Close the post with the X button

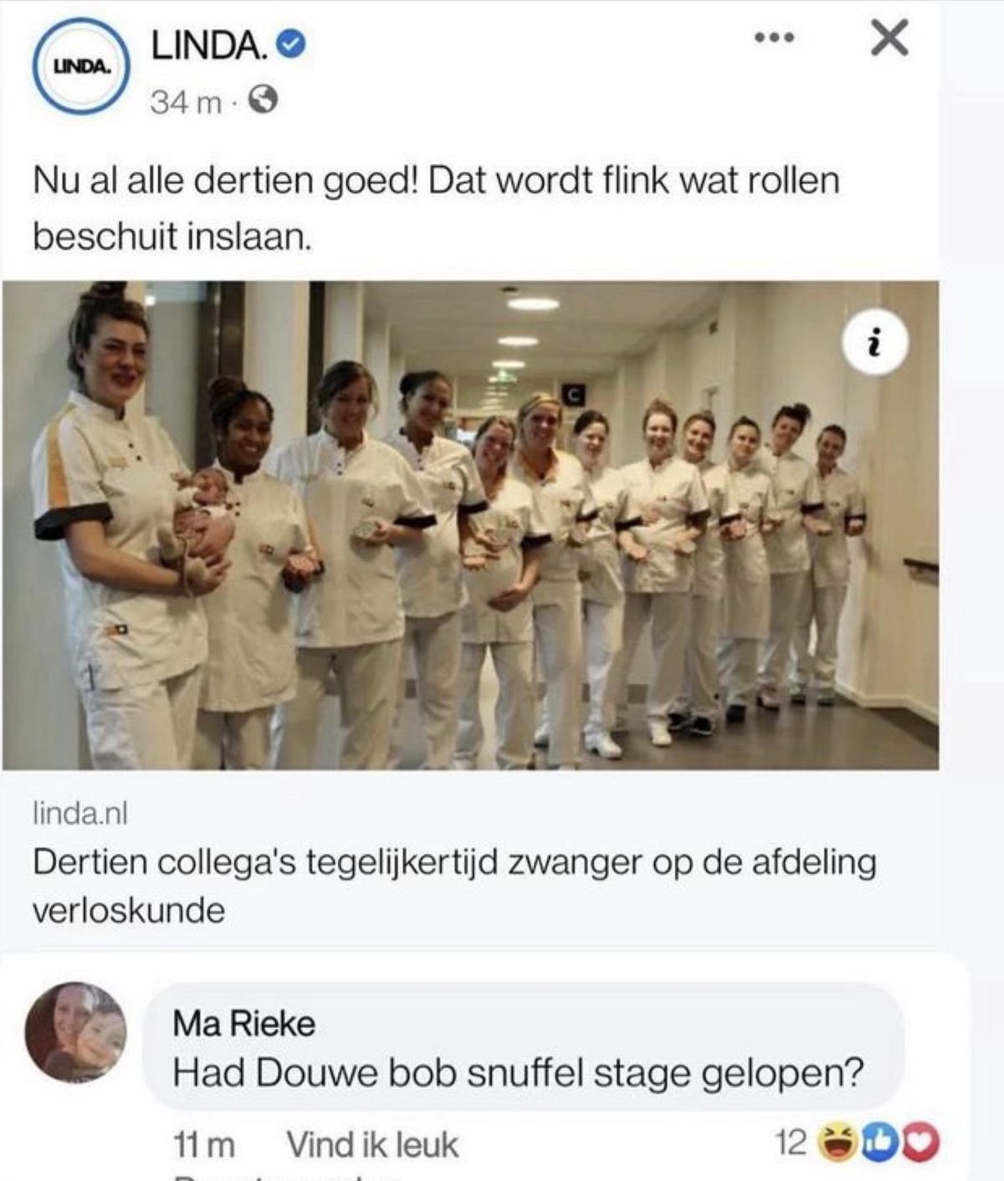tap(889, 38)
